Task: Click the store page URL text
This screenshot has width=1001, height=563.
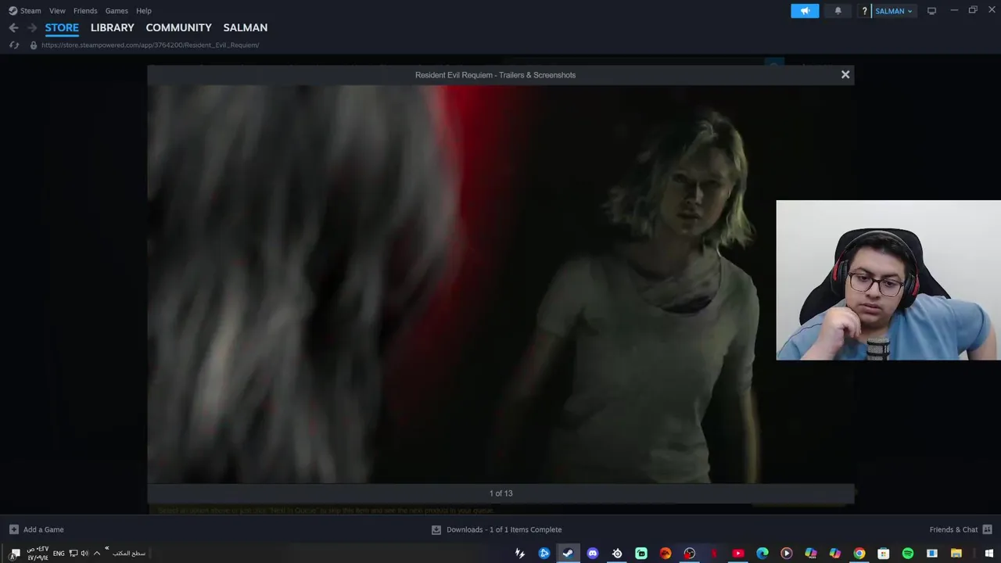Action: [150, 45]
